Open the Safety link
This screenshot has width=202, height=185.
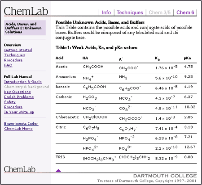pyautogui.click(x=10, y=102)
